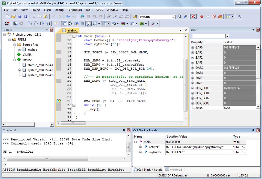
Task: Expand the betwek local variable
Action: click(x=140, y=147)
